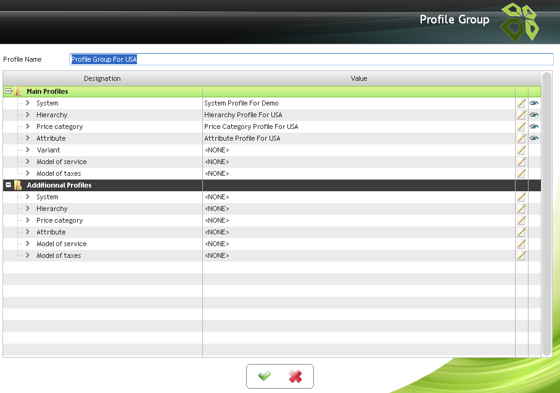Screen dimensions: 560x393
Task: Click edit pencil for main Model of taxes
Action: tap(521, 173)
